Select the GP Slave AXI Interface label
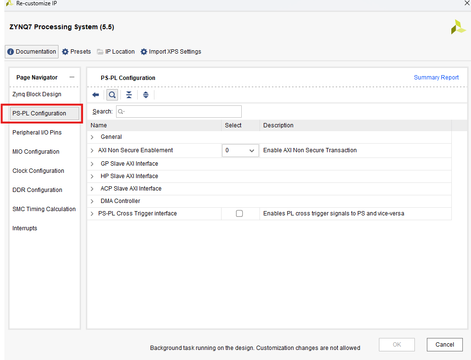This screenshot has width=471, height=360. [129, 164]
